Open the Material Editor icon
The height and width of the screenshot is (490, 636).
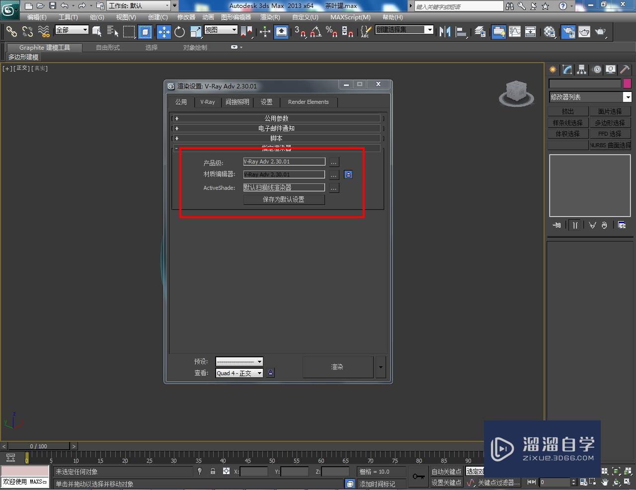tap(550, 32)
